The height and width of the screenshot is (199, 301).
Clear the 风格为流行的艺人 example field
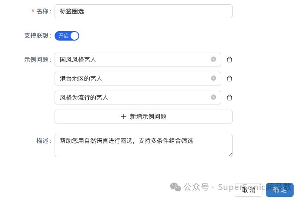[214, 97]
